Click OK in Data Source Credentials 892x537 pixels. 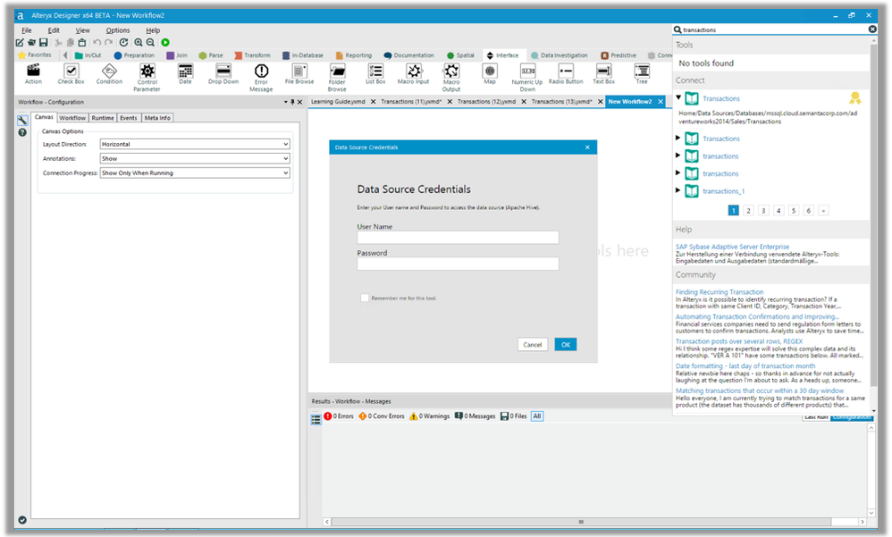(566, 344)
